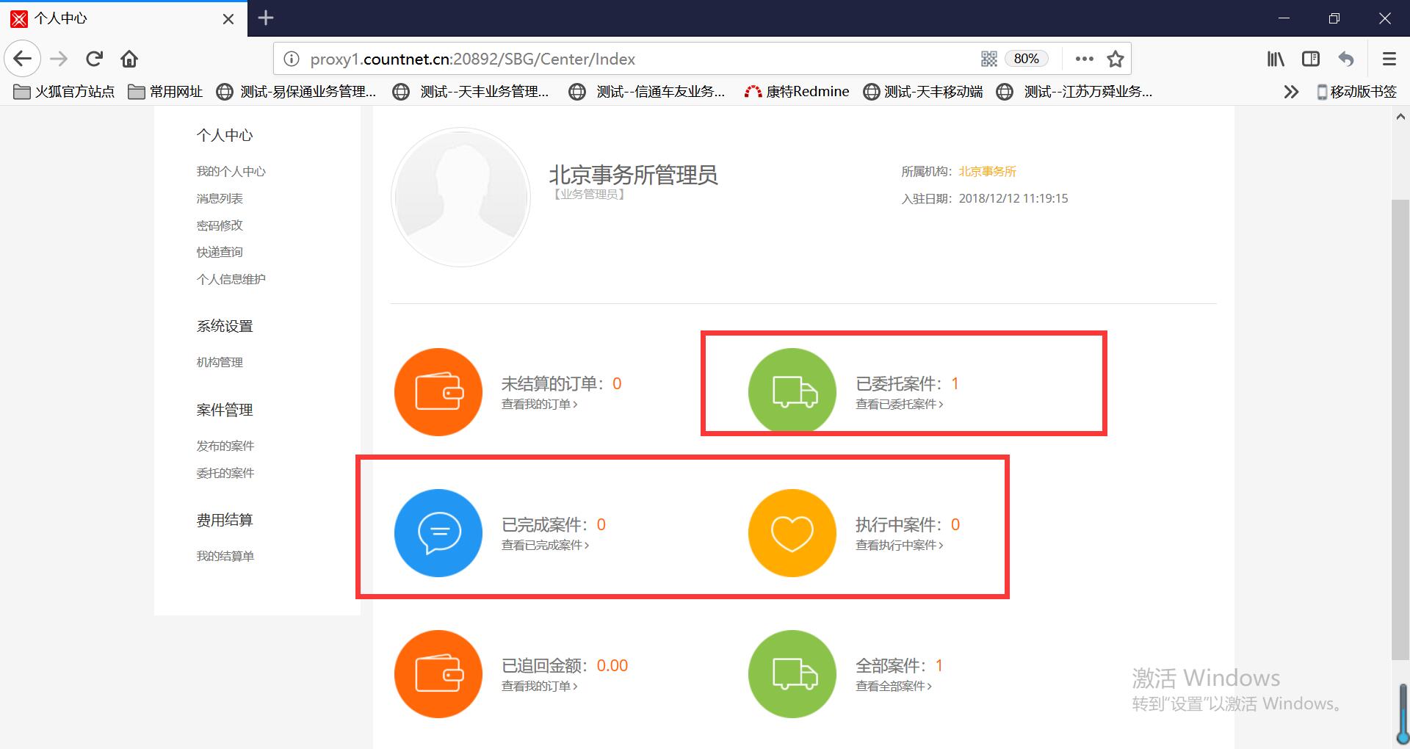Click the undo arrow toolbar icon

tap(1346, 59)
